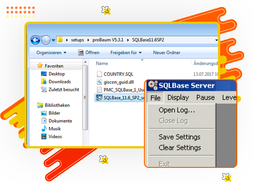The width and height of the screenshot is (253, 186).
Task: Choose Save Settings from File menu
Action: (179, 137)
